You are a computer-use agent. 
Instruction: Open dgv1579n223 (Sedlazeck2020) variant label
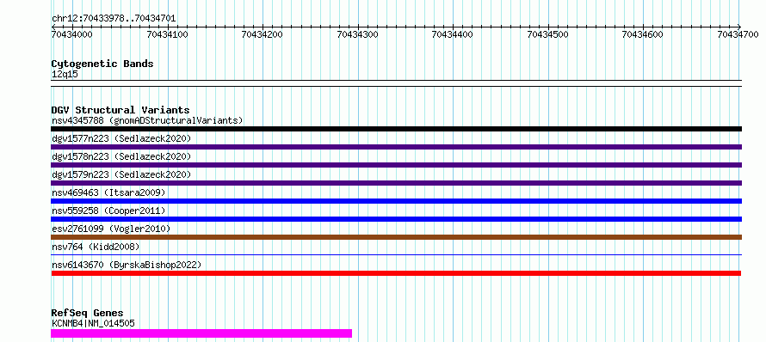121,174
